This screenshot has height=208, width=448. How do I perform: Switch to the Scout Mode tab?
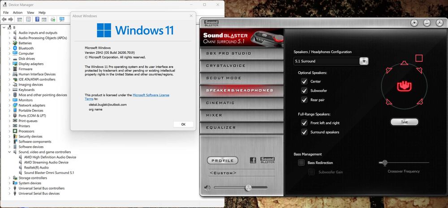241,78
